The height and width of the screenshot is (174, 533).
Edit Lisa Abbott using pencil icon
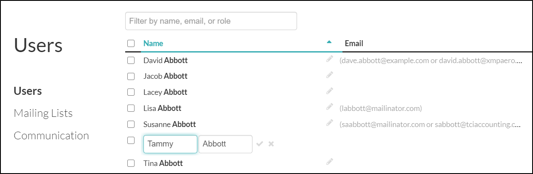point(330,107)
